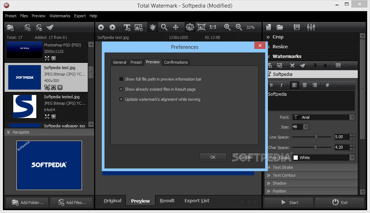Image resolution: width=370 pixels, height=213 pixels.
Task: Open preset folder icon
Action: pos(280,27)
